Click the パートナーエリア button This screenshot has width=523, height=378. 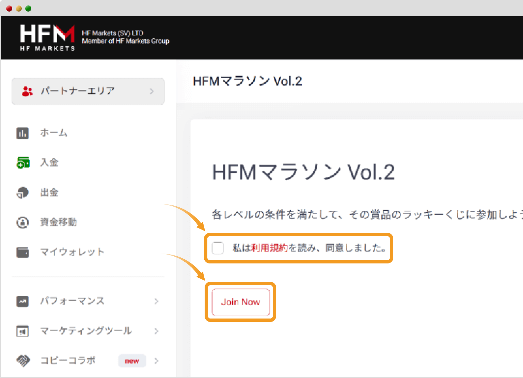[88, 91]
